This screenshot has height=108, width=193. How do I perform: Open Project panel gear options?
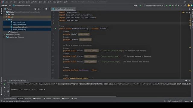pos(46,9)
